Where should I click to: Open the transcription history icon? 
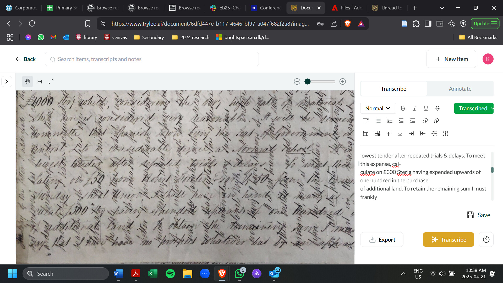coord(486,240)
